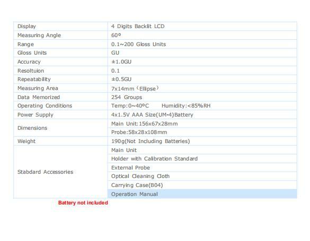This screenshot has height=241, width=310.
Task: Click the red Battery not included note
Action: 83,203
